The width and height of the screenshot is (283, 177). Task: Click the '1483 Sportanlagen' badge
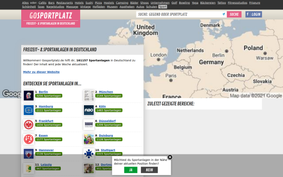click(x=109, y=110)
